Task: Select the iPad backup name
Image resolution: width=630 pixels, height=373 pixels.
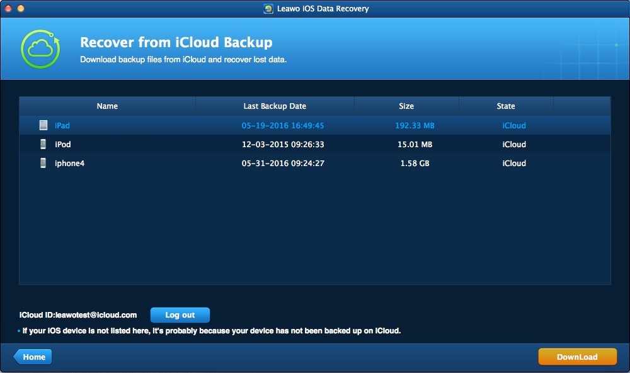Action: coord(62,125)
